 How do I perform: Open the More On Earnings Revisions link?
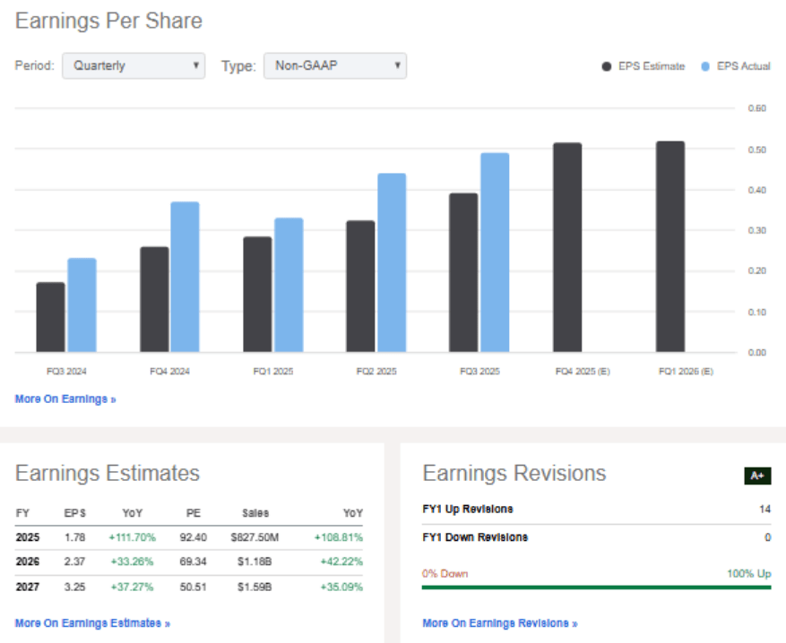[x=499, y=622]
